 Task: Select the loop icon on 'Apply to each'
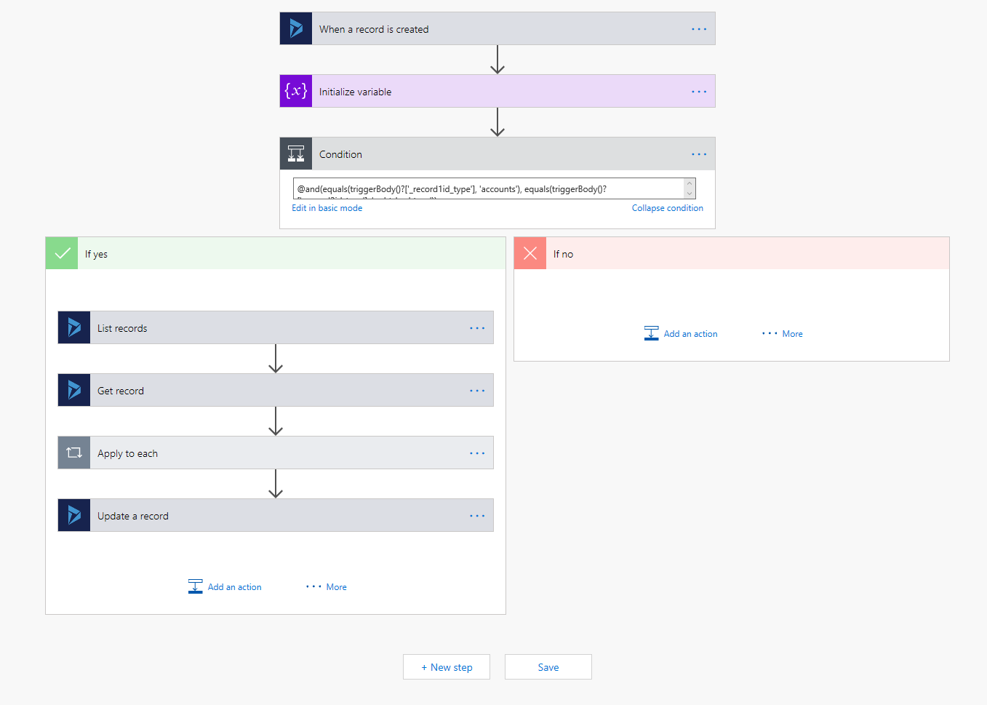[73, 452]
